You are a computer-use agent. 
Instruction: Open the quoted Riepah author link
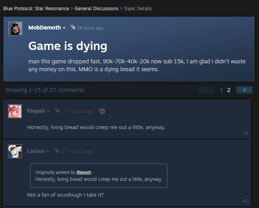(84, 172)
